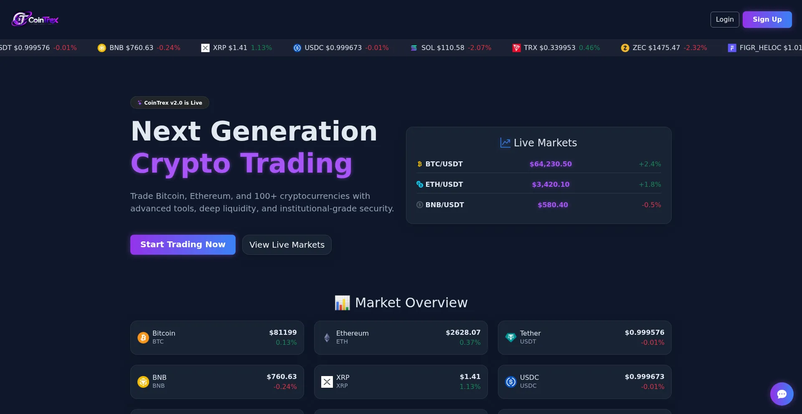Click the $760.63 price on BNB card
Image resolution: width=802 pixels, height=414 pixels.
pyautogui.click(x=282, y=377)
